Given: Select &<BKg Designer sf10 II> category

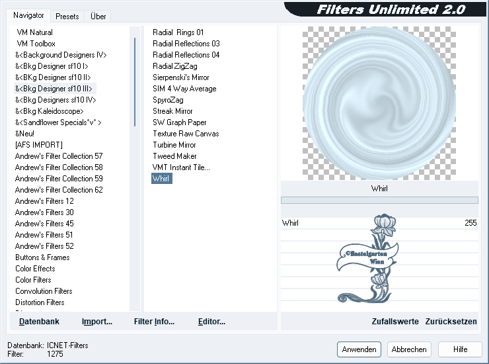Looking at the screenshot, I should point(53,77).
